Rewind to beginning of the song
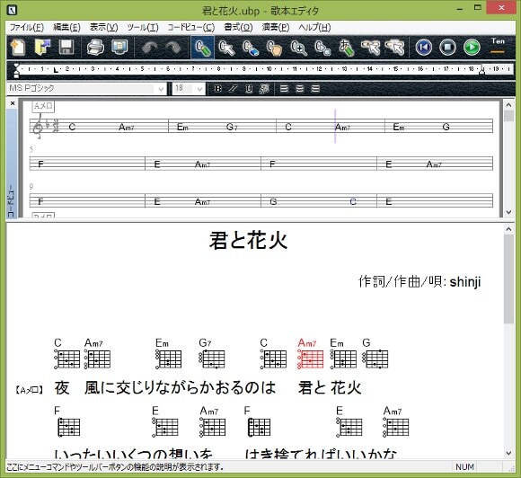521x478 pixels. pos(424,48)
